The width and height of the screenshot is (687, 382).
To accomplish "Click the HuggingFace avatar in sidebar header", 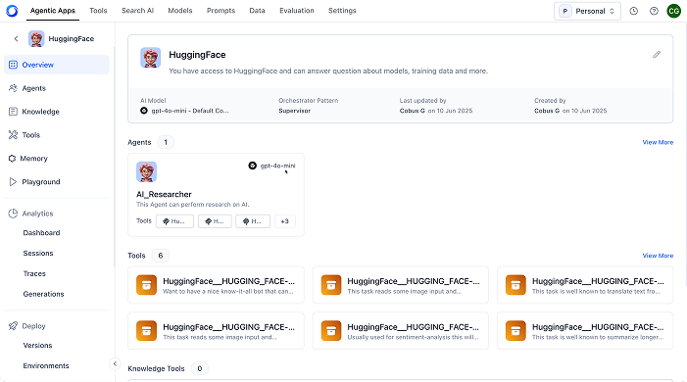I will (x=36, y=38).
